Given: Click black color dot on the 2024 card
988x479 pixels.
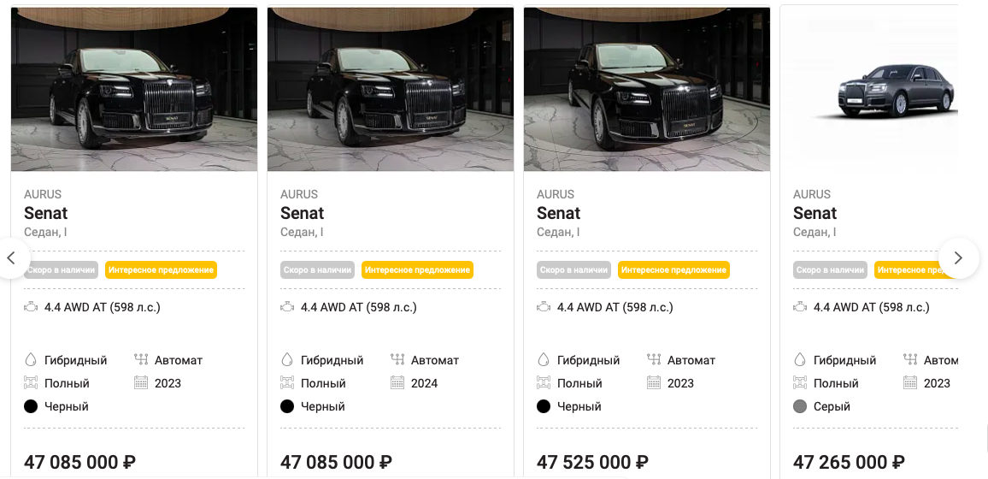Looking at the screenshot, I should 287,406.
